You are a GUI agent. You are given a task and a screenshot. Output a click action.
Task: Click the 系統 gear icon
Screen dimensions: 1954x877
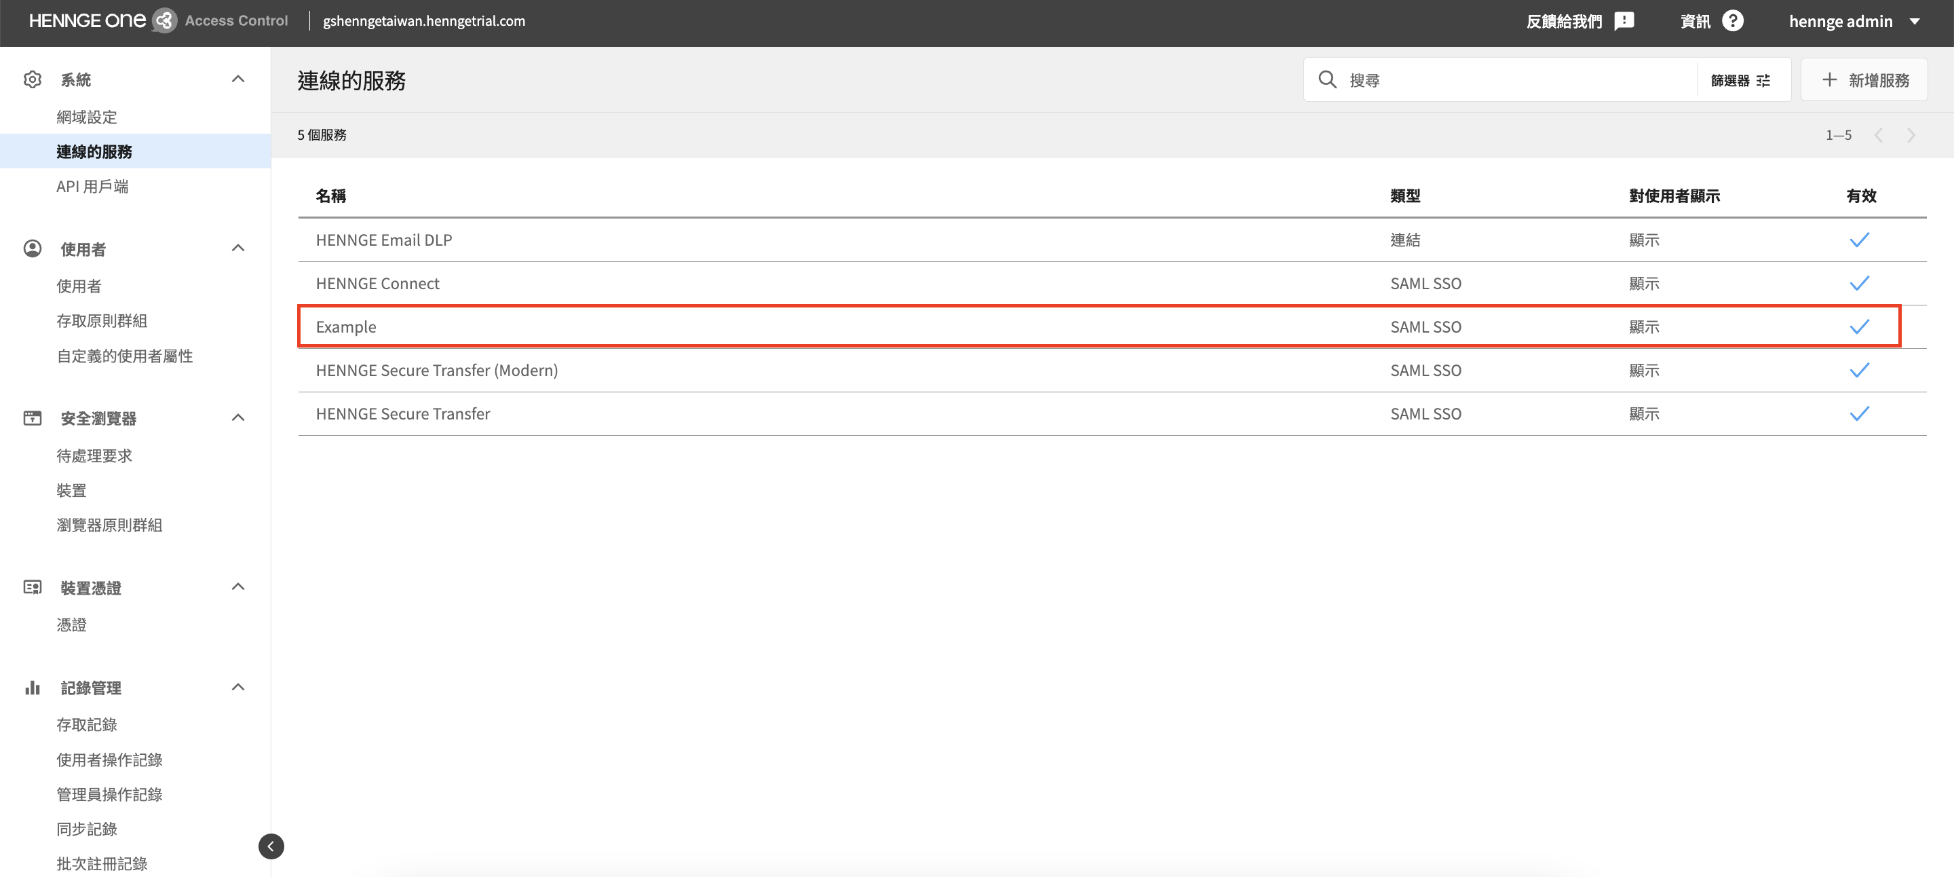coord(33,79)
